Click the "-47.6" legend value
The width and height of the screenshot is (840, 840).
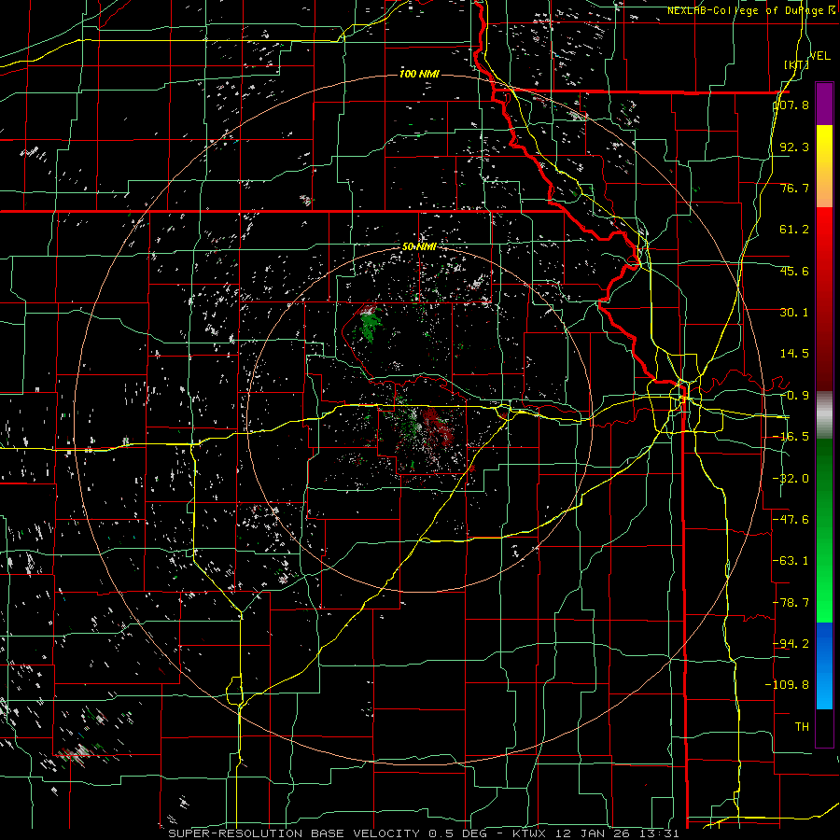(791, 520)
